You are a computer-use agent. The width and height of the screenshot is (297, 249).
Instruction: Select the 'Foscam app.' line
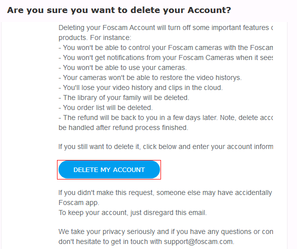(79, 203)
